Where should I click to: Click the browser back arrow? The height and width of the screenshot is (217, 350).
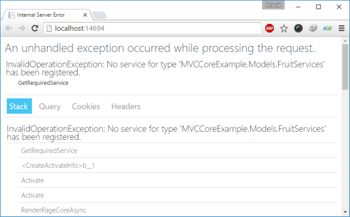coord(9,28)
